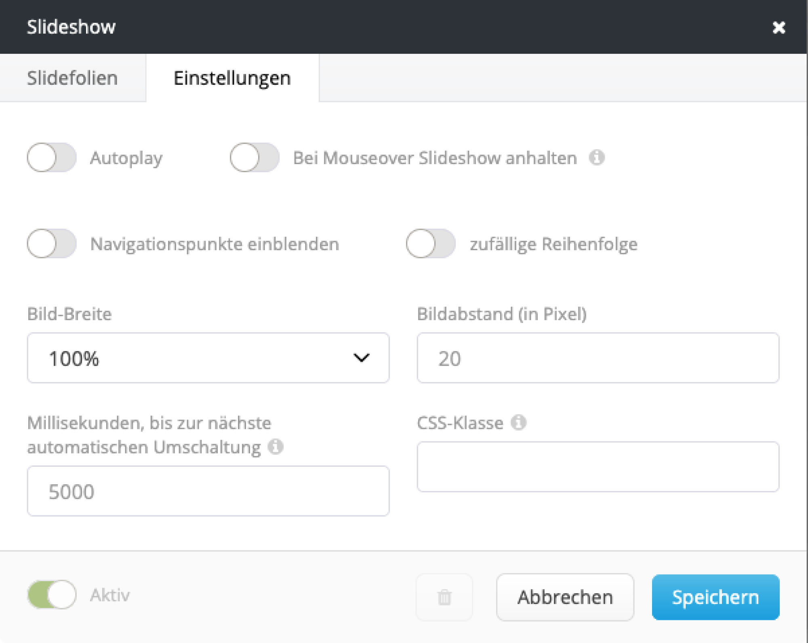Enable pausing slideshow on mouseover
808x643 pixels.
(x=254, y=158)
